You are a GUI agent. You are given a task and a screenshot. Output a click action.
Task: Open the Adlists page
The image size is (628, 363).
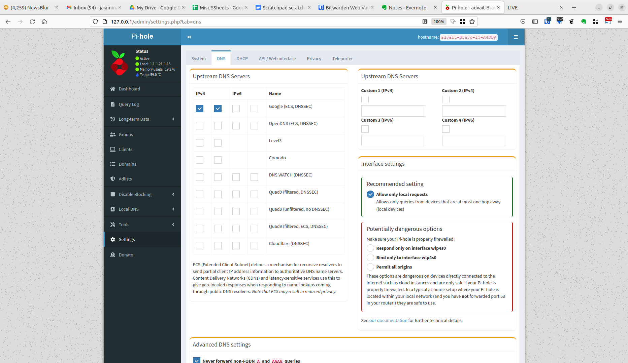click(125, 179)
